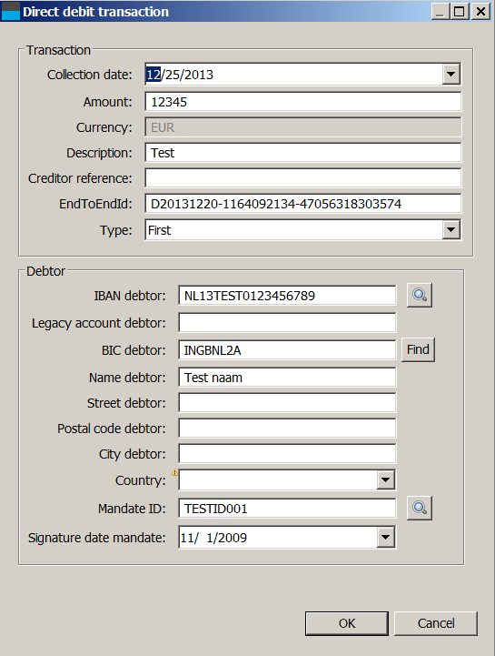
Task: Click the empty Street debtor field
Action: 287,403
